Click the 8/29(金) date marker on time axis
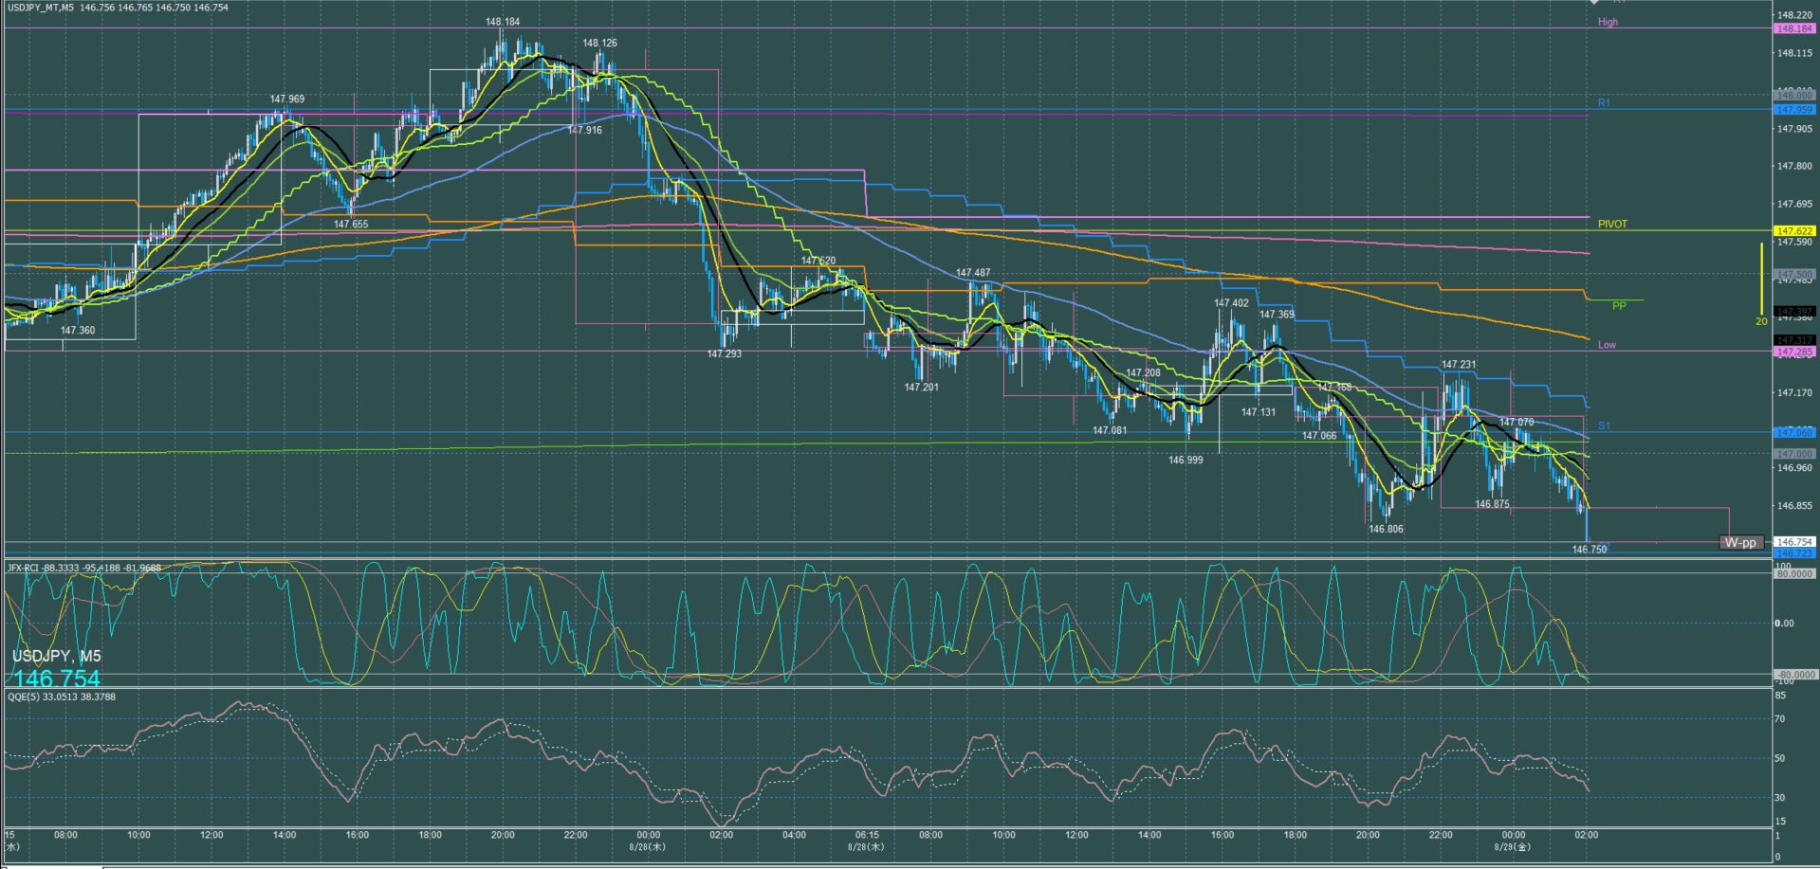1820x869 pixels. click(1512, 847)
